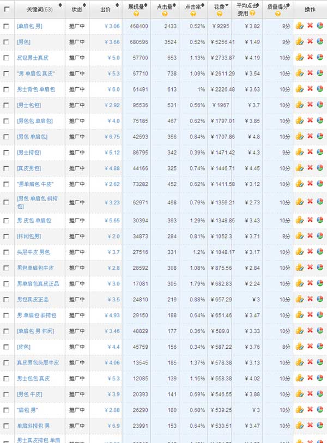Screen dimensions: 327x443
Task: Sort by 质量得分 column arrows
Action: point(288,5)
